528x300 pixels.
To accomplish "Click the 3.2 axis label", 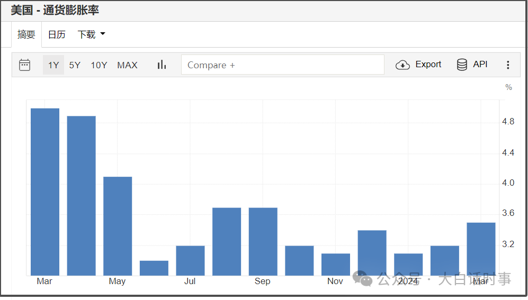I will point(508,244).
